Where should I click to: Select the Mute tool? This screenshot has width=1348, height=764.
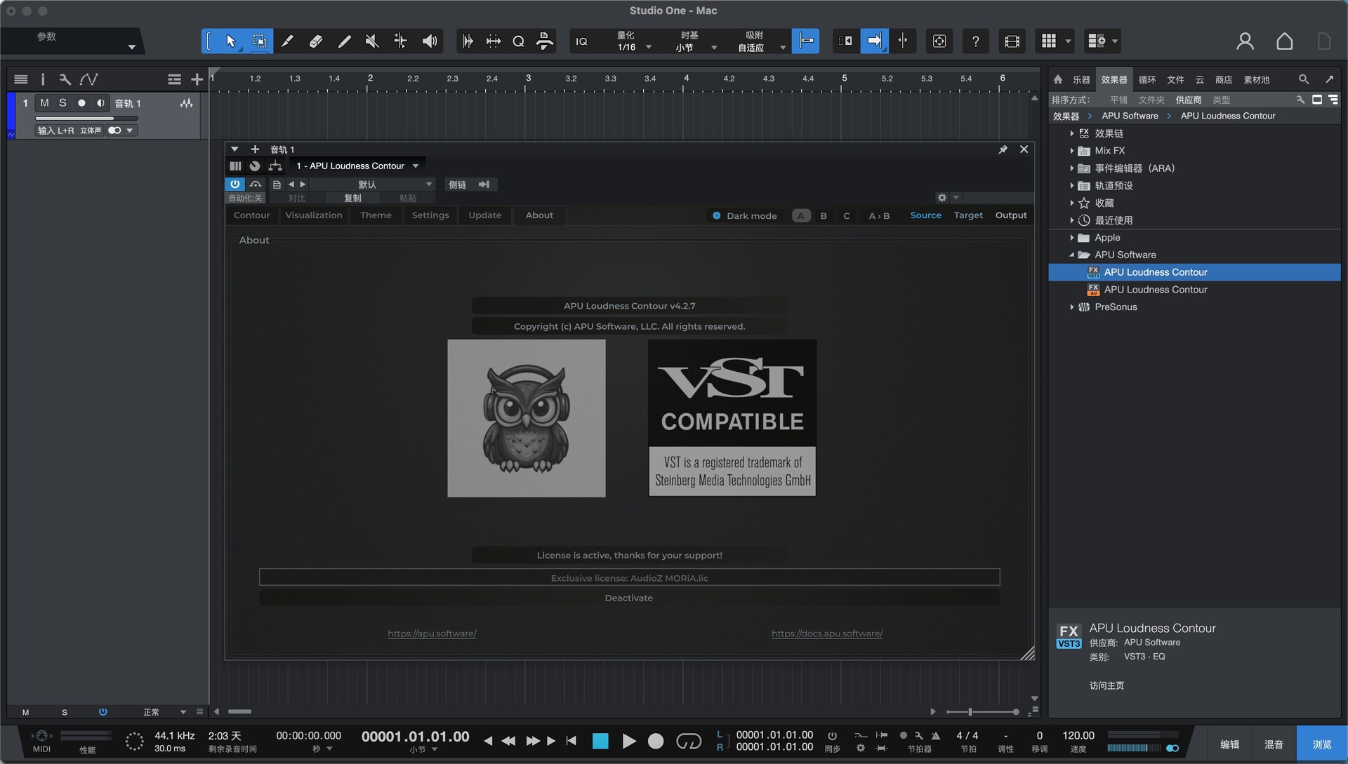[x=372, y=41]
